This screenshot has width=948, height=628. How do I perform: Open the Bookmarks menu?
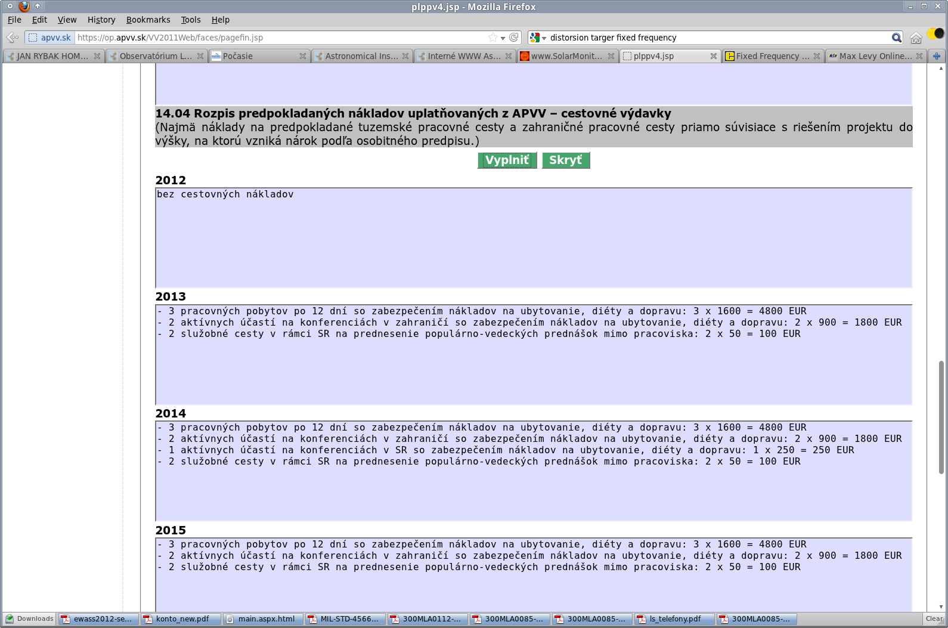click(148, 20)
